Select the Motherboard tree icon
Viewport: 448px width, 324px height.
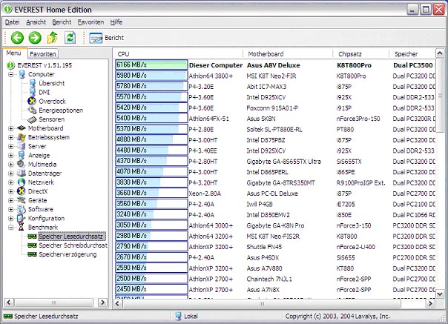pos(22,128)
